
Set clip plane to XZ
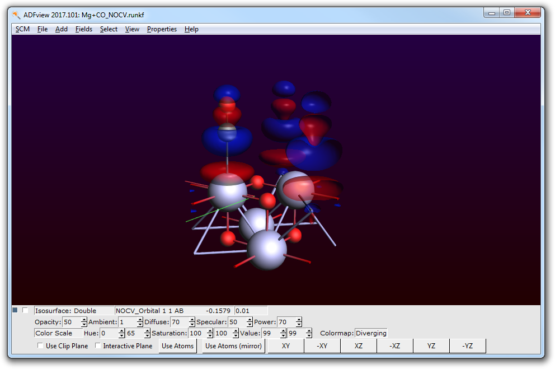tap(359, 345)
